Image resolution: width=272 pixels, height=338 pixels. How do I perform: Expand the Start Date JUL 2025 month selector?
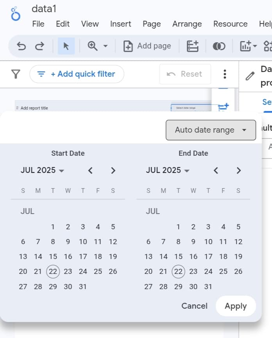[x=43, y=170]
